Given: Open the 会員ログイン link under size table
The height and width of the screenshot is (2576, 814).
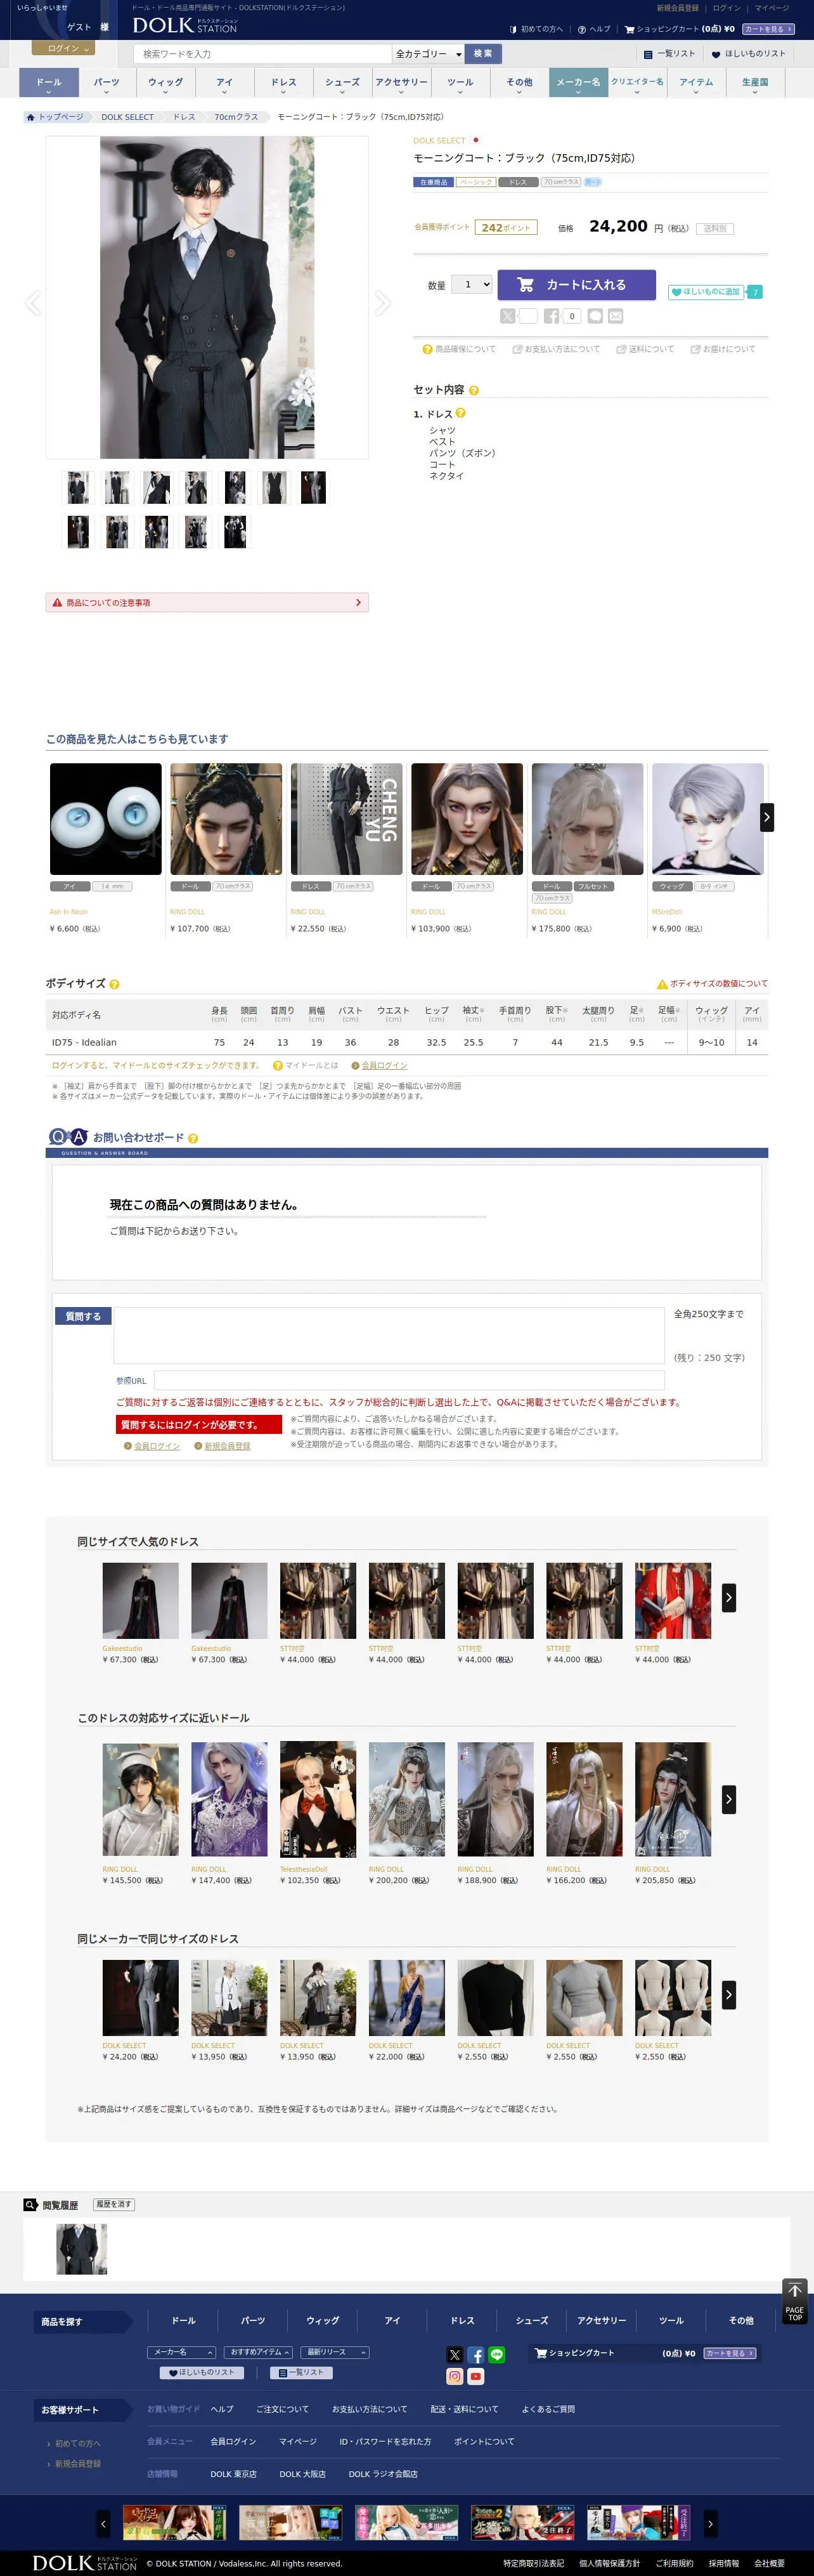Looking at the screenshot, I should (385, 1065).
